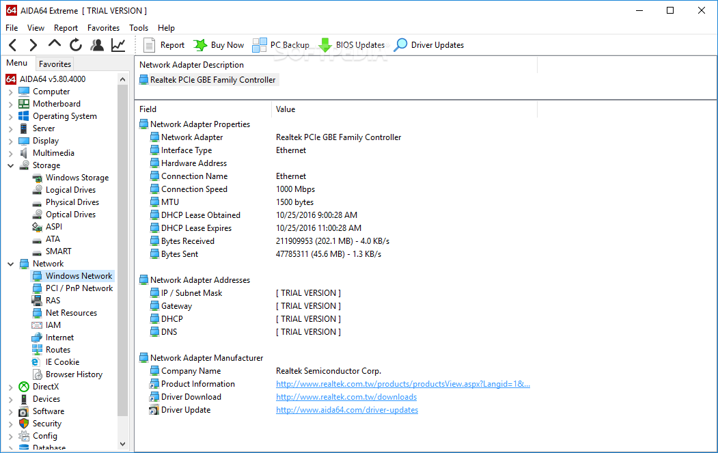Click the Server icon in the tree

pos(24,128)
